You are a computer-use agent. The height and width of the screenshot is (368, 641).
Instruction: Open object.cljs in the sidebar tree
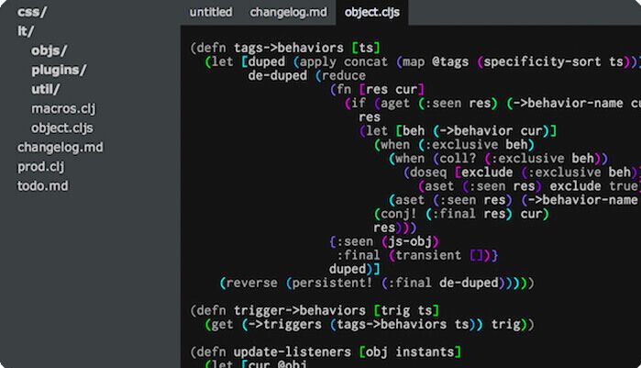pos(62,128)
